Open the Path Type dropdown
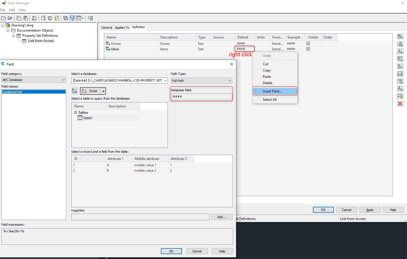The width and height of the screenshot is (407, 259). (x=229, y=80)
